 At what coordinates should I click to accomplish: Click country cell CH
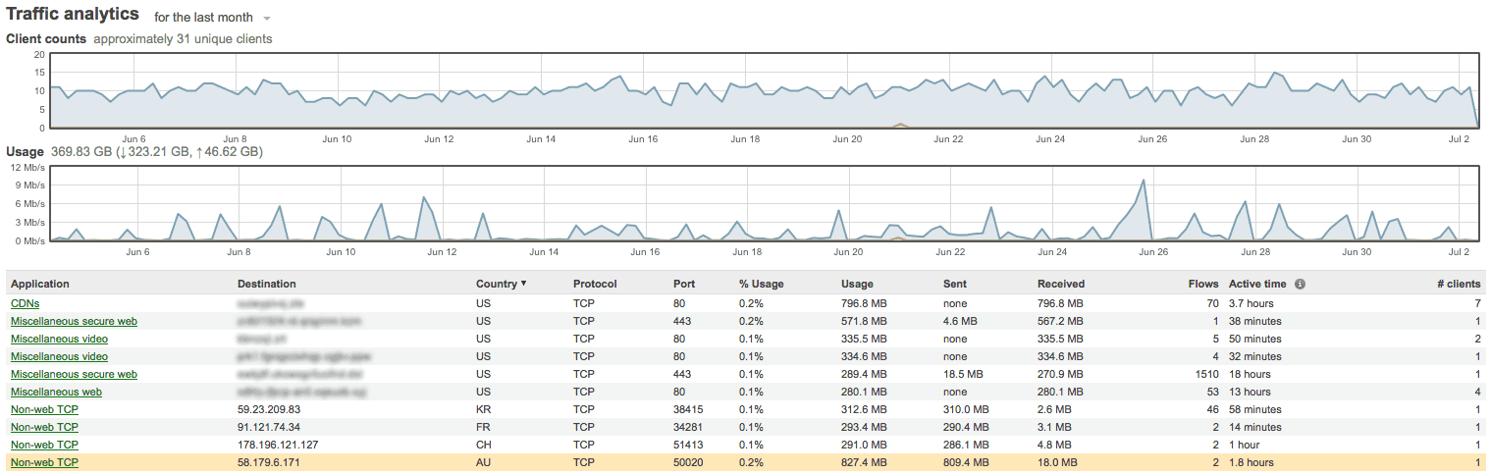483,445
